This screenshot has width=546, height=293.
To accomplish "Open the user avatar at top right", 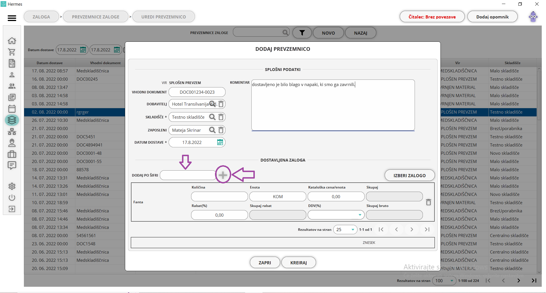I will click(533, 17).
